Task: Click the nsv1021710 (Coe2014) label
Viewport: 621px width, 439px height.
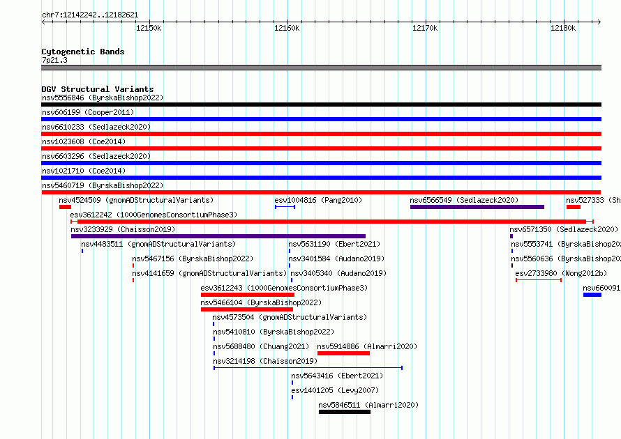Action: (x=84, y=171)
